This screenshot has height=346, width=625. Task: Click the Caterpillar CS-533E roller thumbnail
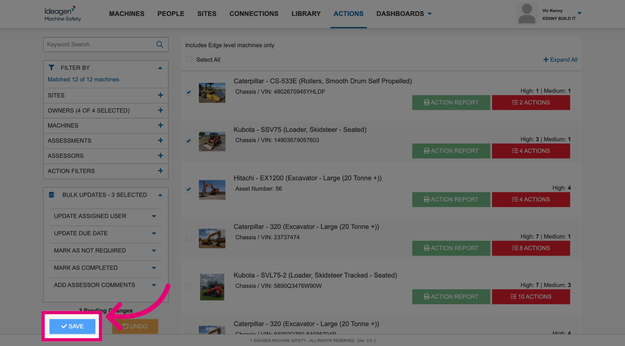[212, 93]
